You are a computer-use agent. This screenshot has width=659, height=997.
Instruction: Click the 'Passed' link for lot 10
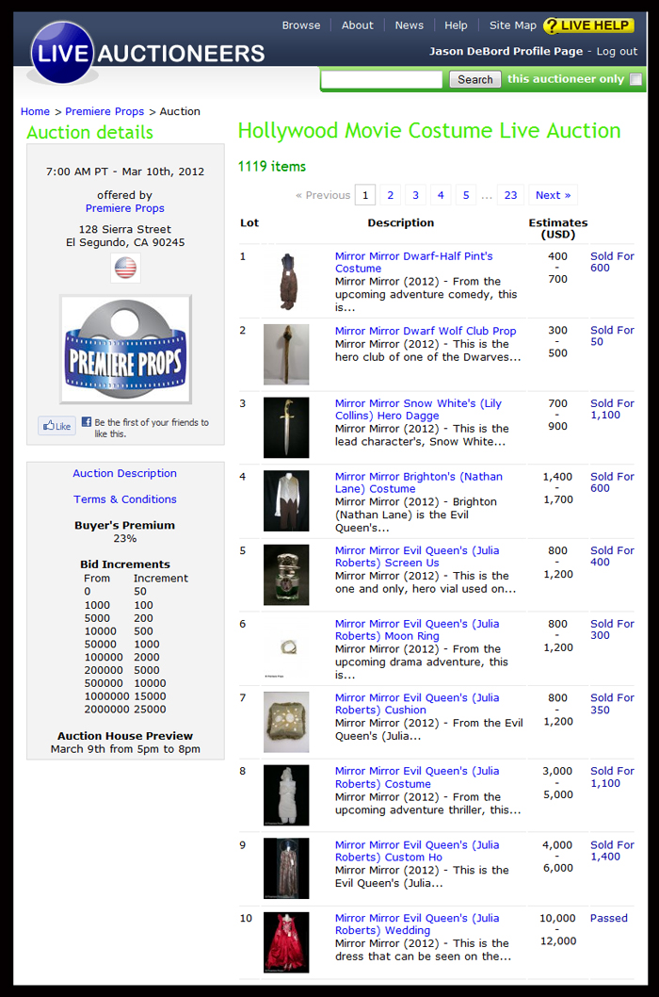pyautogui.click(x=609, y=918)
